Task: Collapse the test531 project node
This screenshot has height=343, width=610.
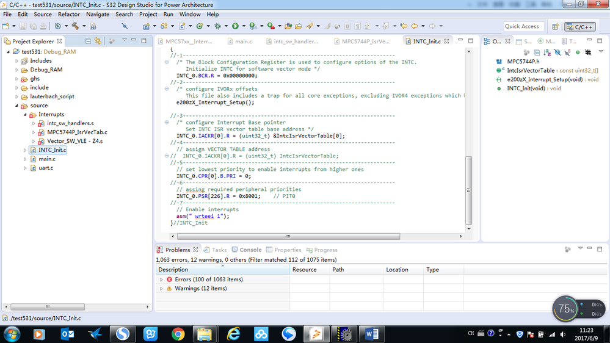Action: (8, 51)
